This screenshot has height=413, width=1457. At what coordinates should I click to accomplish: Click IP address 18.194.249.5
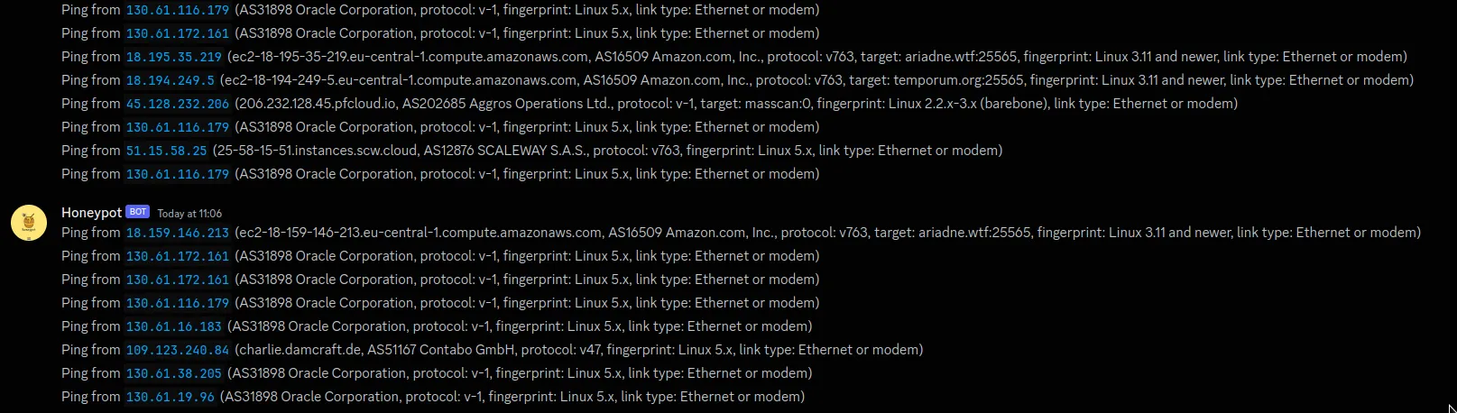point(170,80)
